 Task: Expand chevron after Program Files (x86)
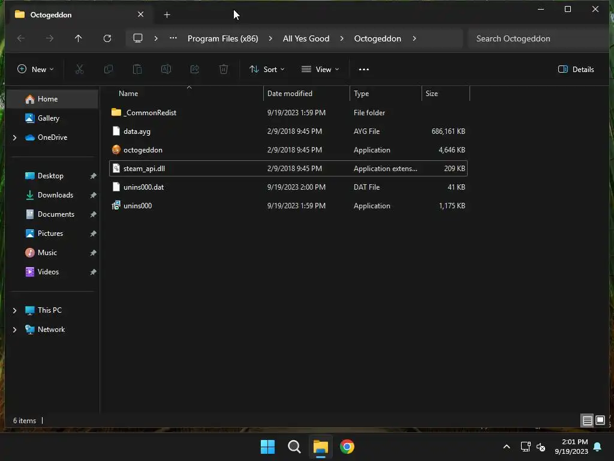coord(270,38)
